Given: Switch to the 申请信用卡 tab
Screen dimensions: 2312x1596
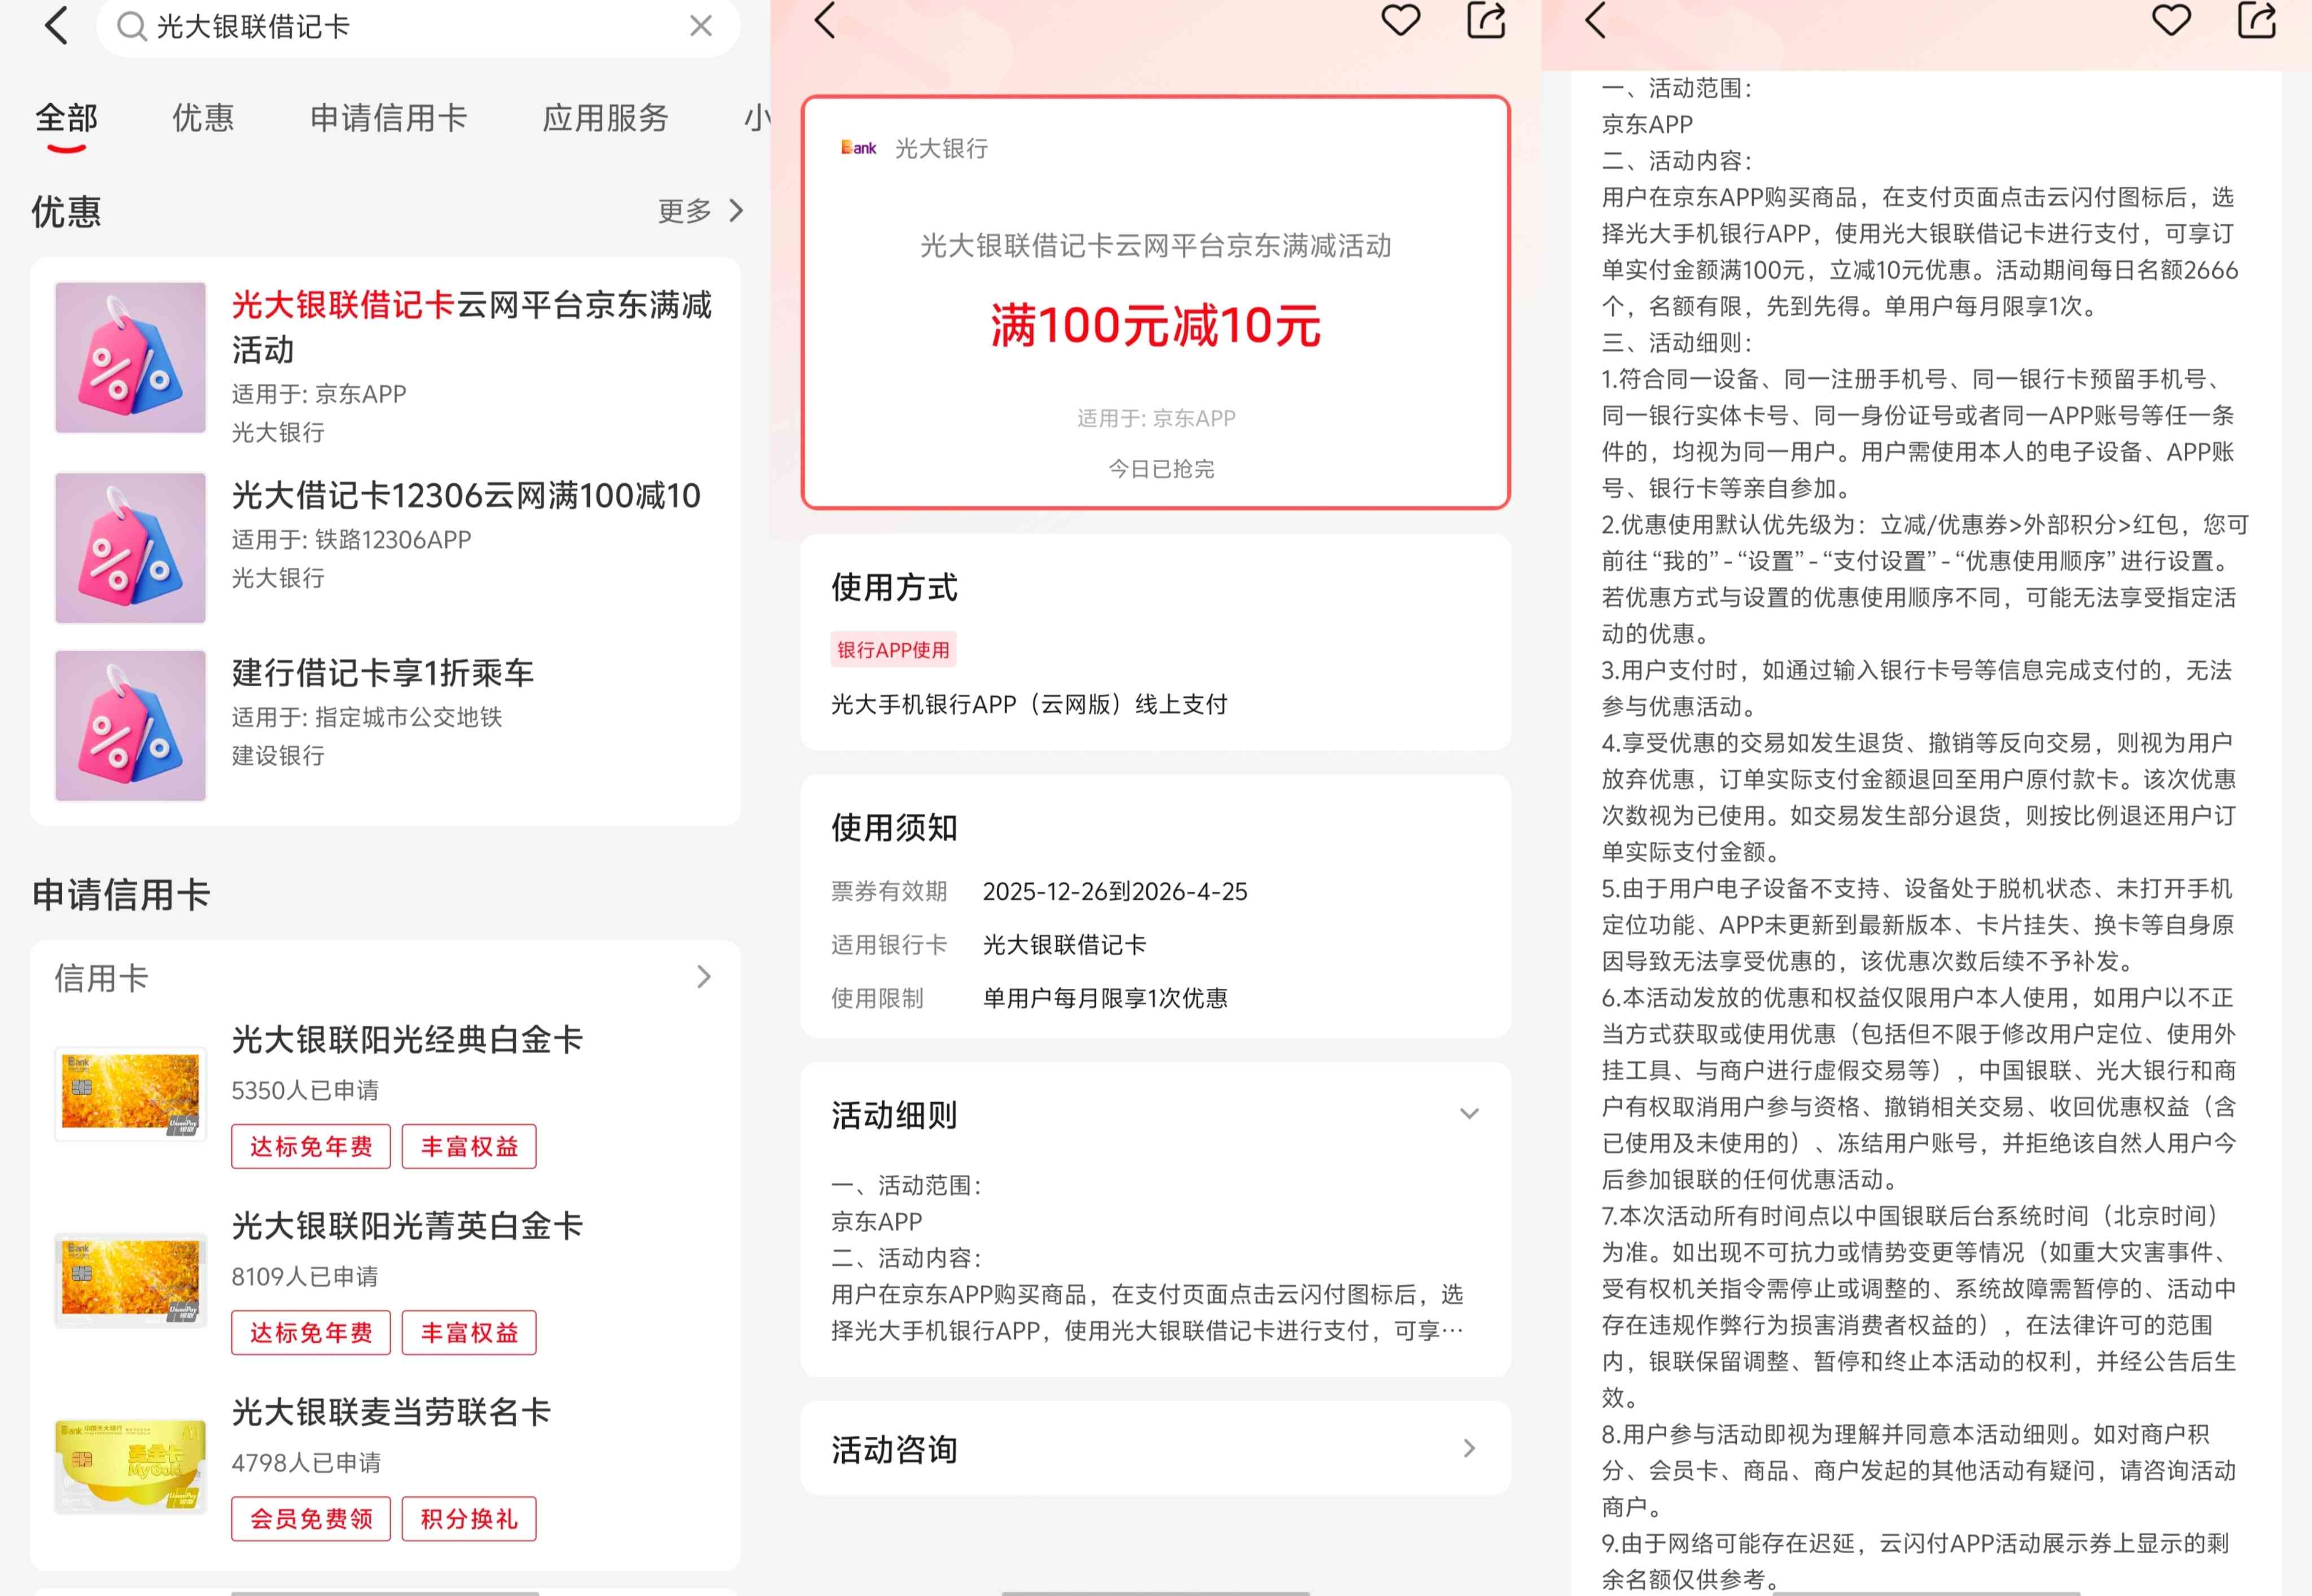Looking at the screenshot, I should (389, 117).
